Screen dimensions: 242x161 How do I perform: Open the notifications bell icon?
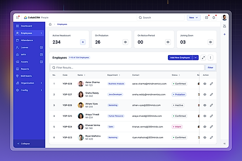point(214,17)
